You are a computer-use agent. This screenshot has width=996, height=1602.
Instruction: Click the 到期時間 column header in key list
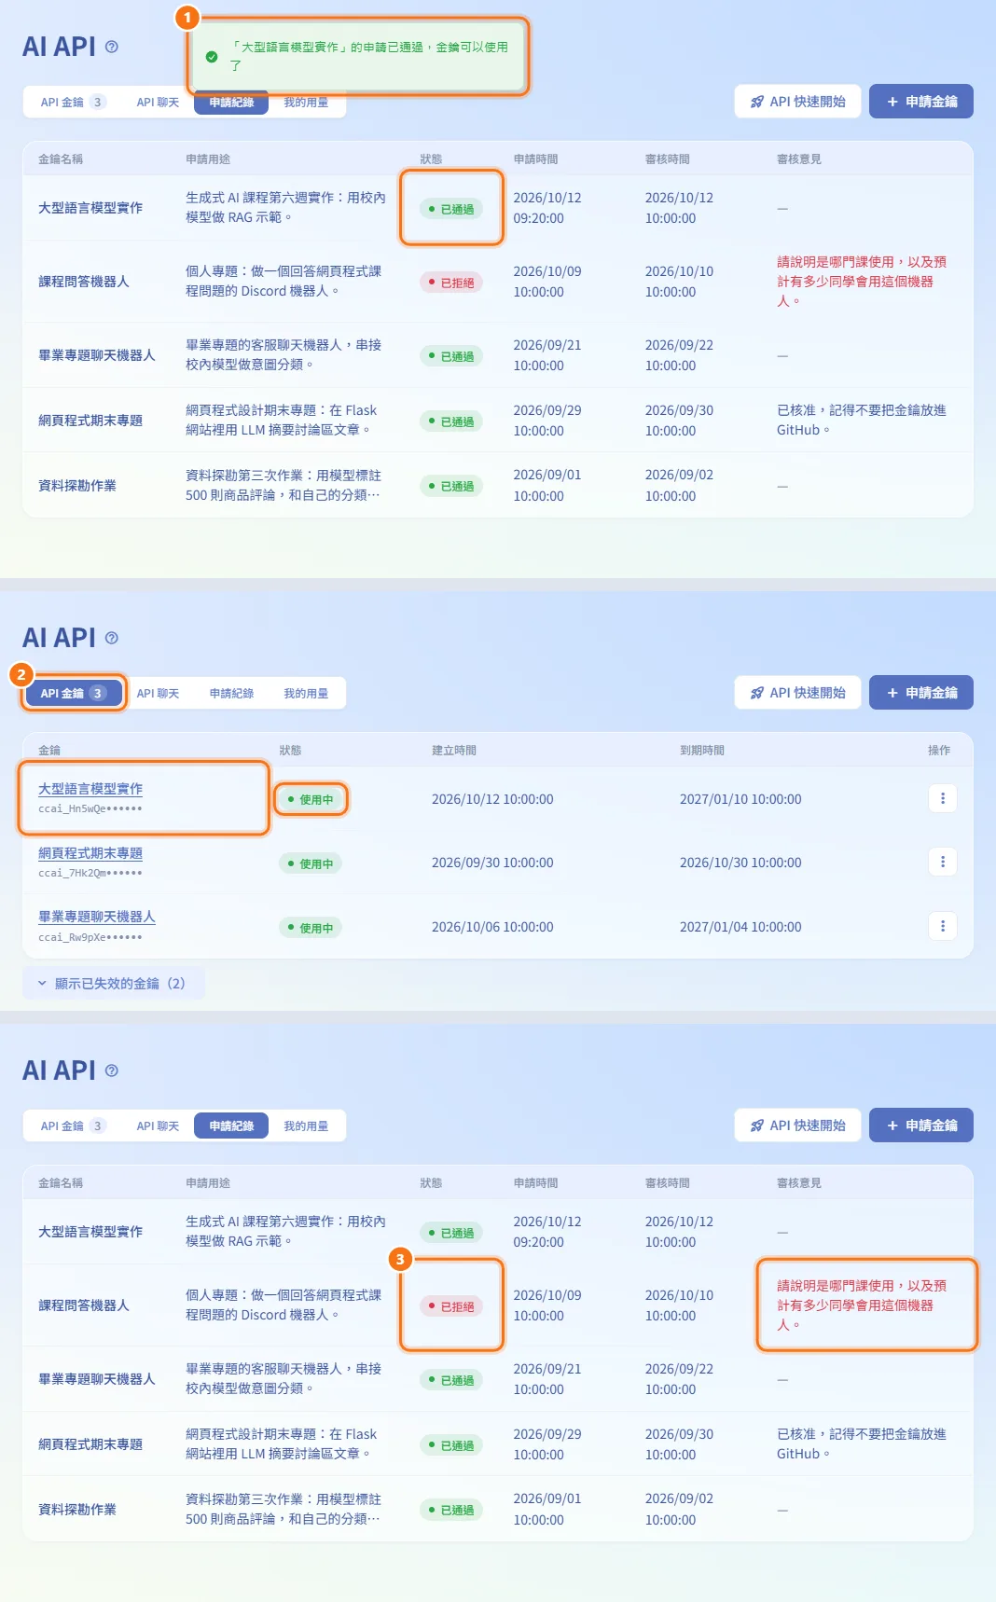coord(702,750)
